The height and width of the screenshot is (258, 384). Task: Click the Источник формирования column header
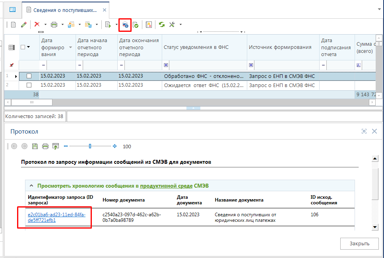[x=283, y=47]
